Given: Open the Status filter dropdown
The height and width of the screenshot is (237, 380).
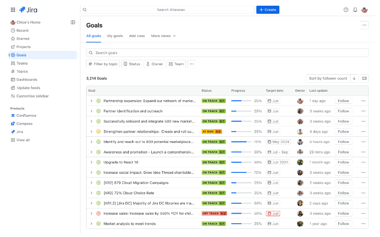Looking at the screenshot, I should click(132, 64).
